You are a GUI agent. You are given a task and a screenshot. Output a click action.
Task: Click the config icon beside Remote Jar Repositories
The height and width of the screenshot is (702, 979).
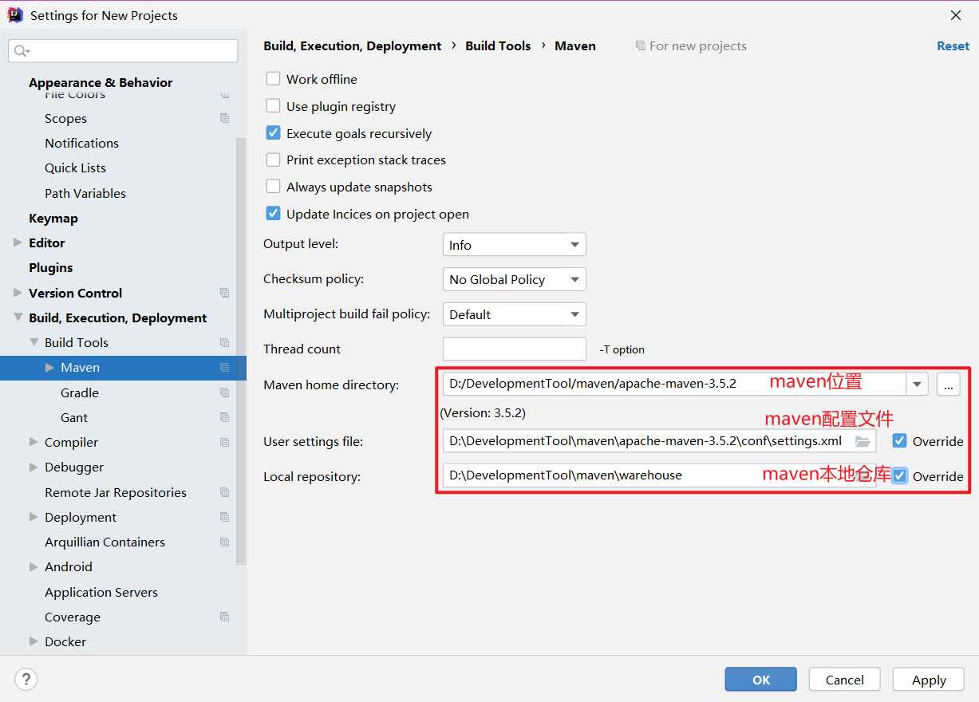[225, 492]
